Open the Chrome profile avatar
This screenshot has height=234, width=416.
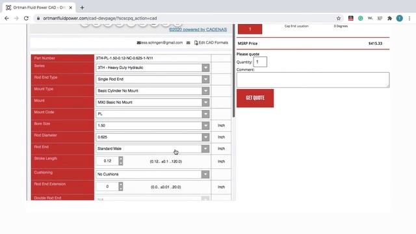tap(400, 18)
